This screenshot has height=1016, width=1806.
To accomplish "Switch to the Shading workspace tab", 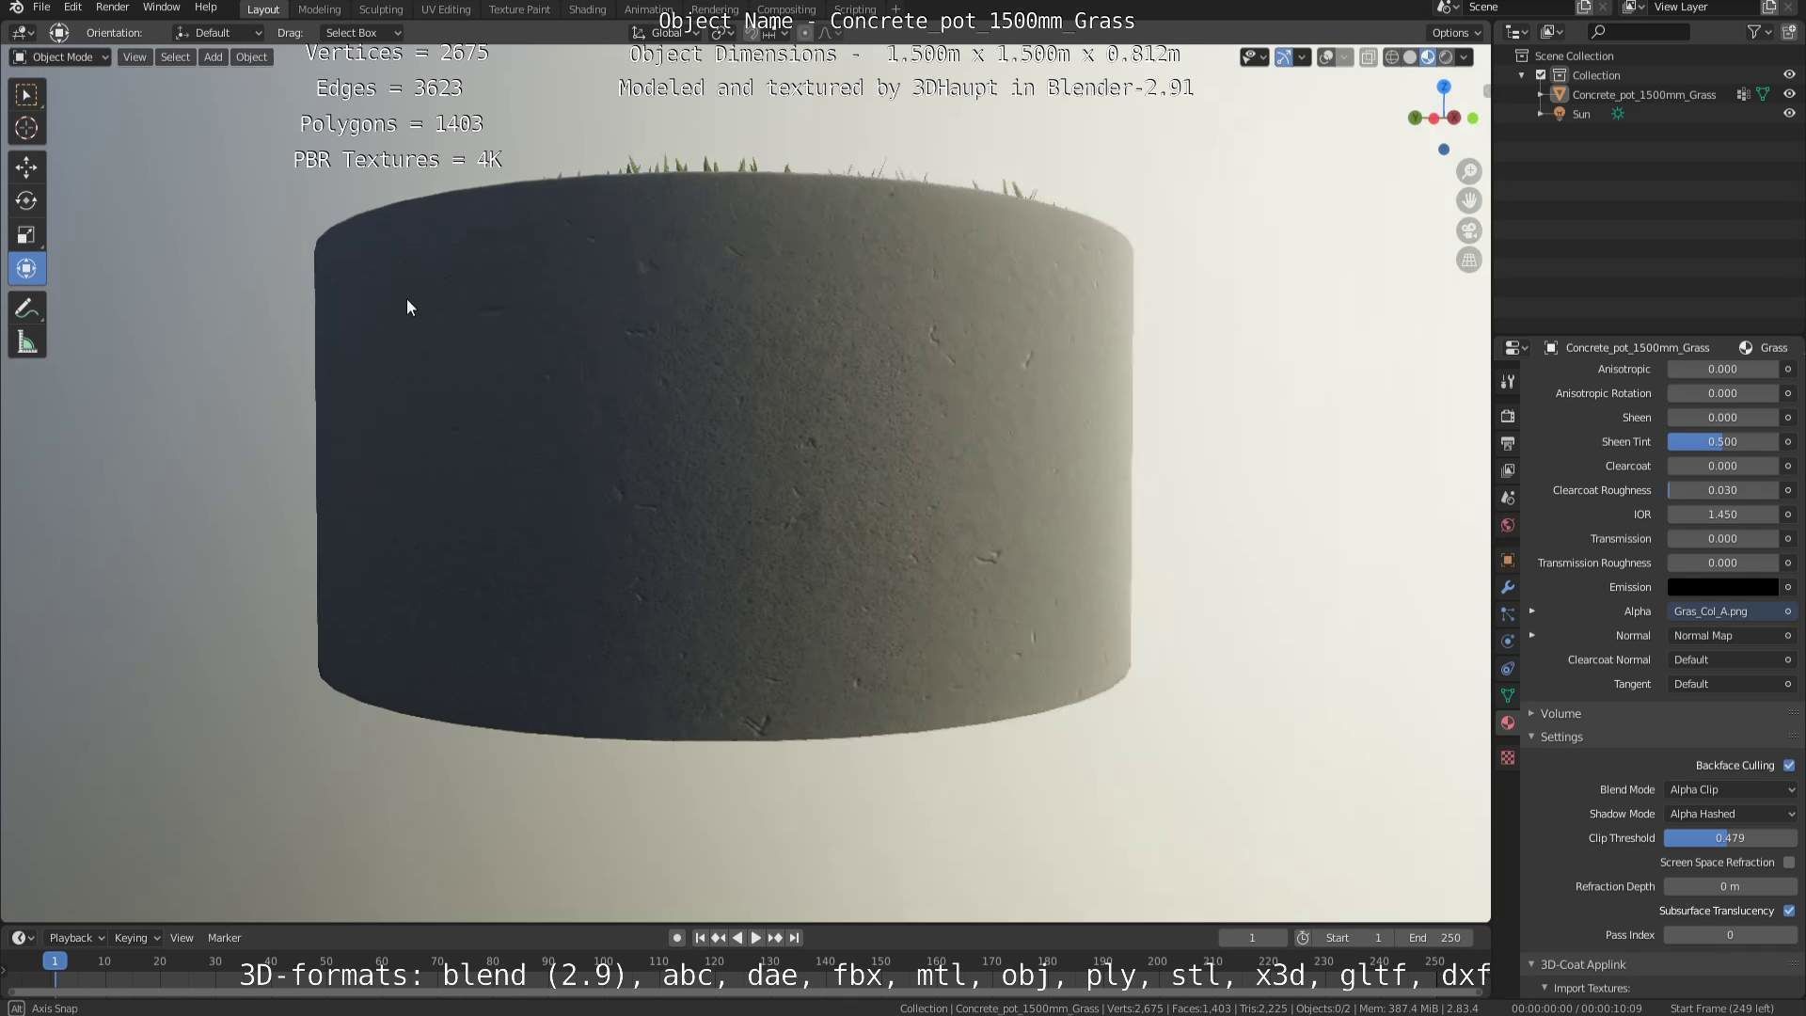I will [587, 9].
